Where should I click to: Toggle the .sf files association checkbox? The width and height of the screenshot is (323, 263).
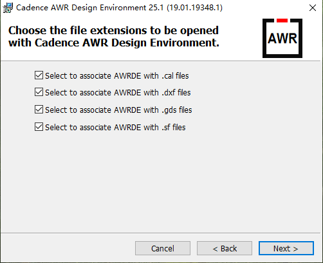pyautogui.click(x=39, y=127)
